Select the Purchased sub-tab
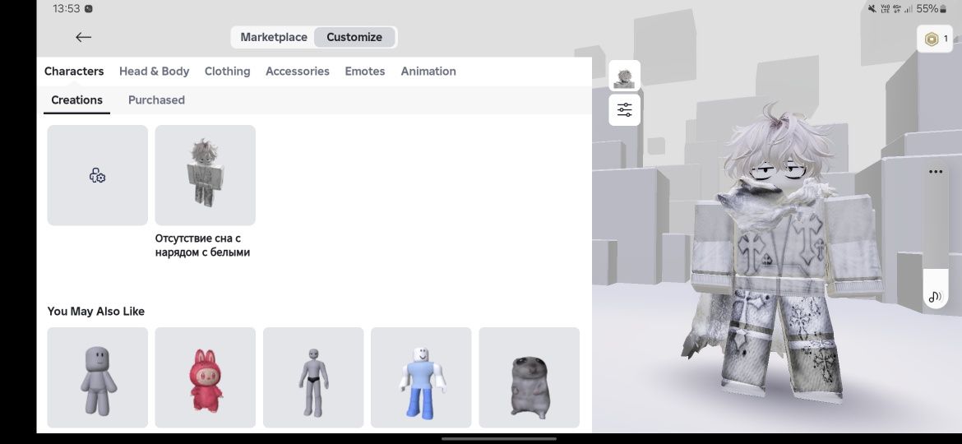The height and width of the screenshot is (444, 962). click(x=156, y=100)
